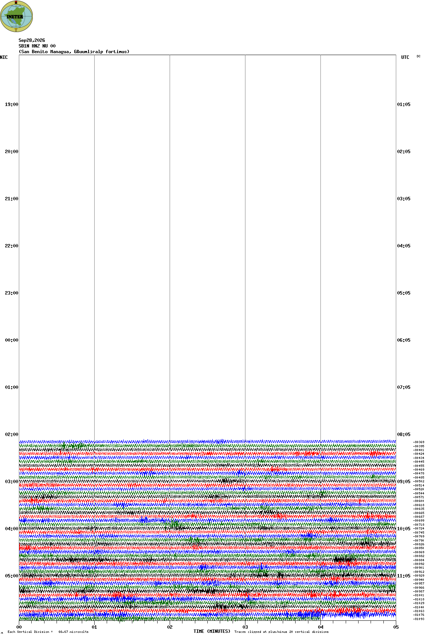Click the UTC axis header
The image size is (426, 637).
click(405, 57)
